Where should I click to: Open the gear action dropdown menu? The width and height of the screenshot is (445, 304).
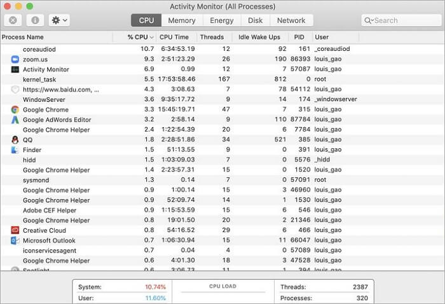59,20
